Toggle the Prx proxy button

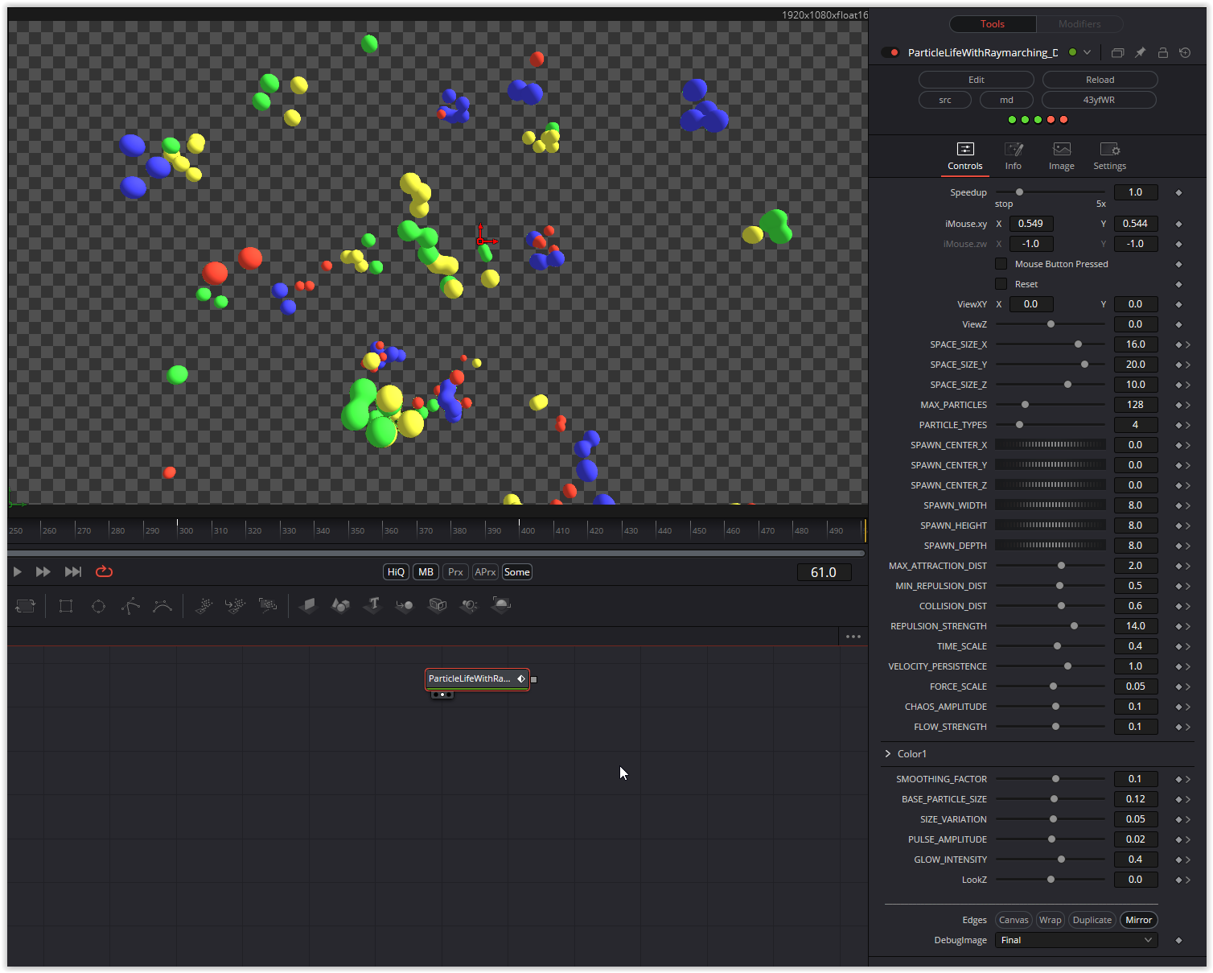[x=455, y=572]
